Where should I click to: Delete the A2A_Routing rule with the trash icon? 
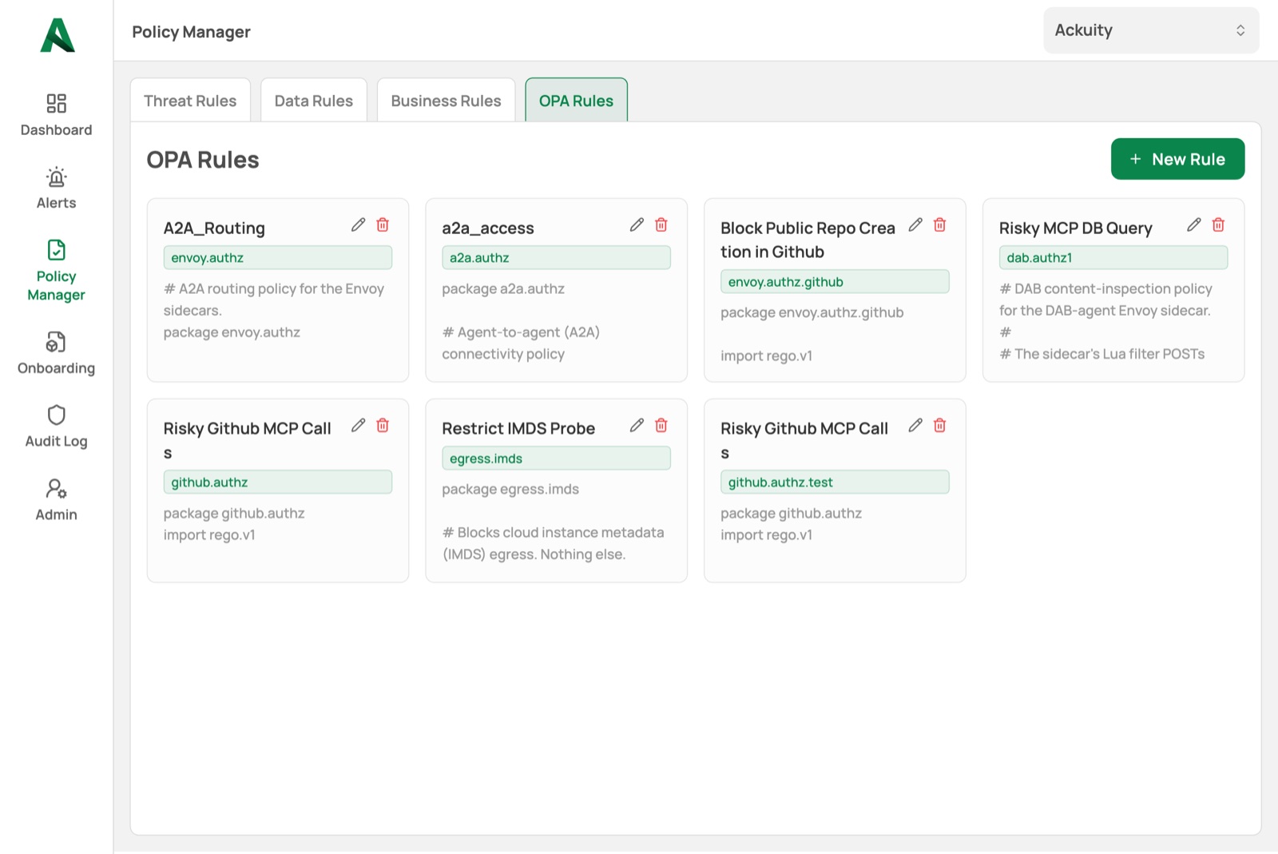[x=383, y=224]
